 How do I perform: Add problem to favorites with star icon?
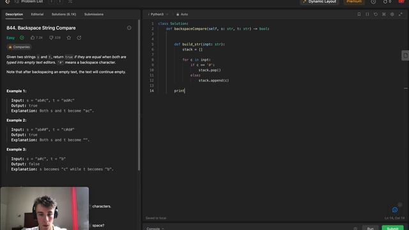[x=68, y=38]
